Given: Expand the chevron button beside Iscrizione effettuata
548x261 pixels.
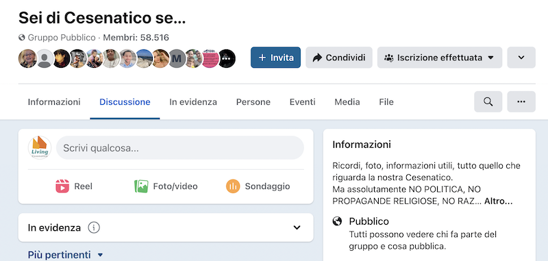Looking at the screenshot, I should point(521,58).
